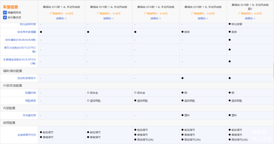Click the 车型信息 heading
This screenshot has height=144, width=274.
pyautogui.click(x=11, y=7)
